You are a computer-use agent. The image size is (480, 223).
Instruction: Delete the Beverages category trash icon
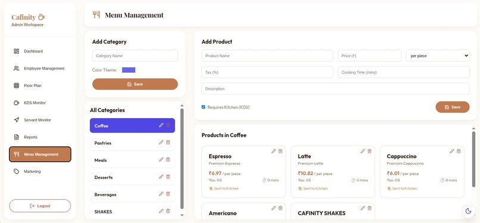[168, 194]
